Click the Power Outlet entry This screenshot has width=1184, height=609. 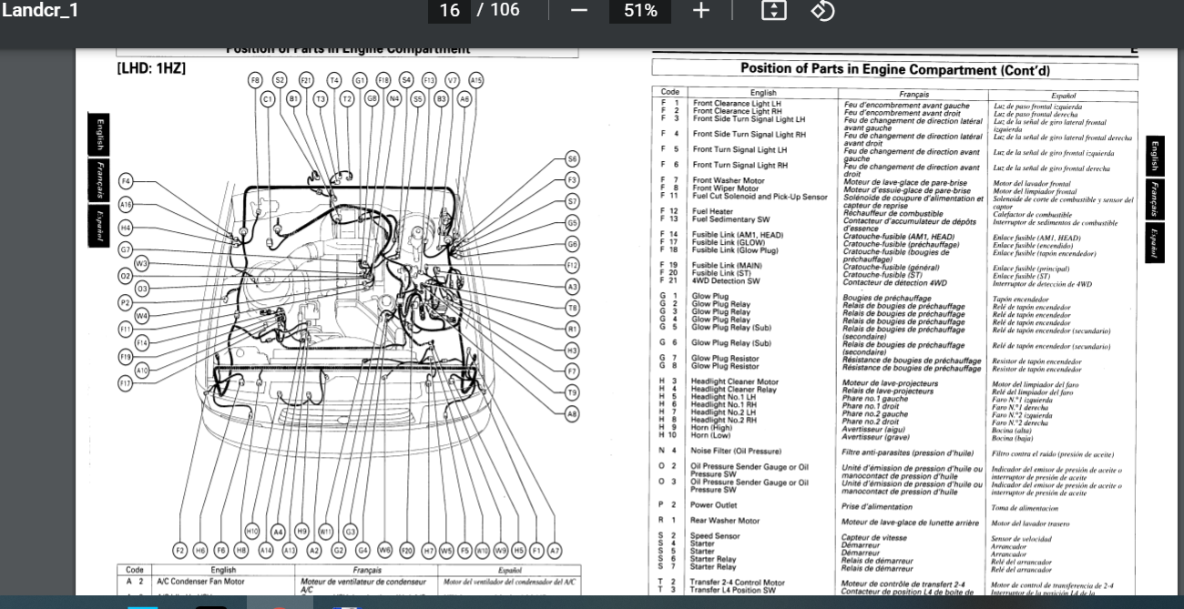[x=714, y=504]
